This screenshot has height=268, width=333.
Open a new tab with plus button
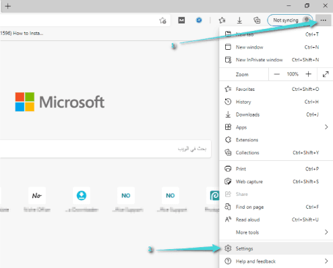click(x=8, y=6)
